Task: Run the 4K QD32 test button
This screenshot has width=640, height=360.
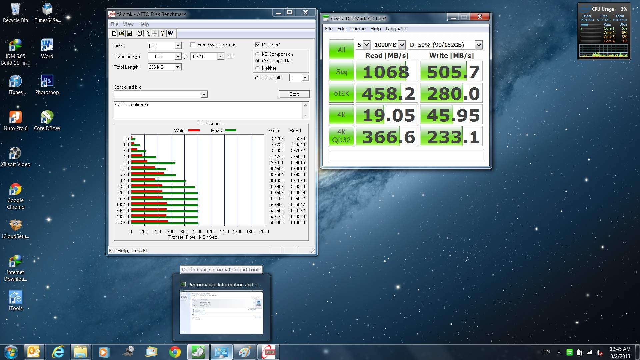Action: [341, 136]
